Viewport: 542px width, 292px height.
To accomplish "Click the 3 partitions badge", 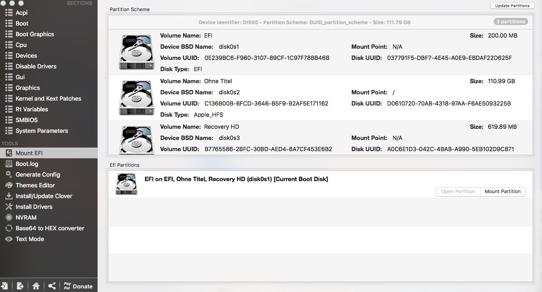I will point(511,21).
